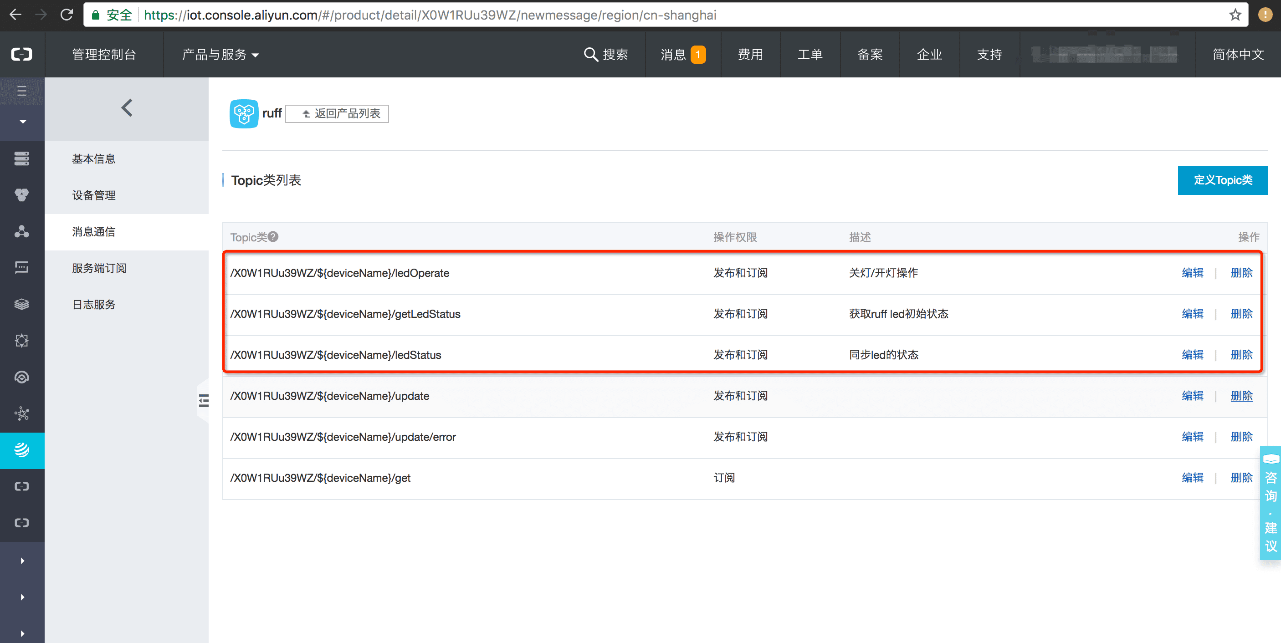The height and width of the screenshot is (643, 1281).
Task: Open 设备管理 in the side menu
Action: [x=93, y=195]
